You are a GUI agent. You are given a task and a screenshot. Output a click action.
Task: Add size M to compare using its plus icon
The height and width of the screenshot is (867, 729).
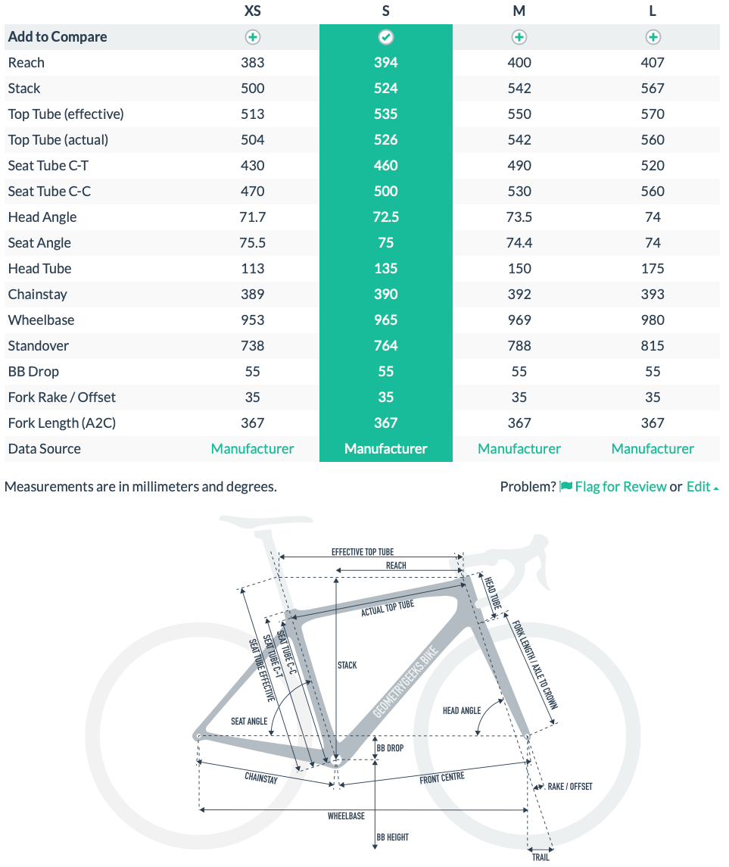[x=519, y=36]
